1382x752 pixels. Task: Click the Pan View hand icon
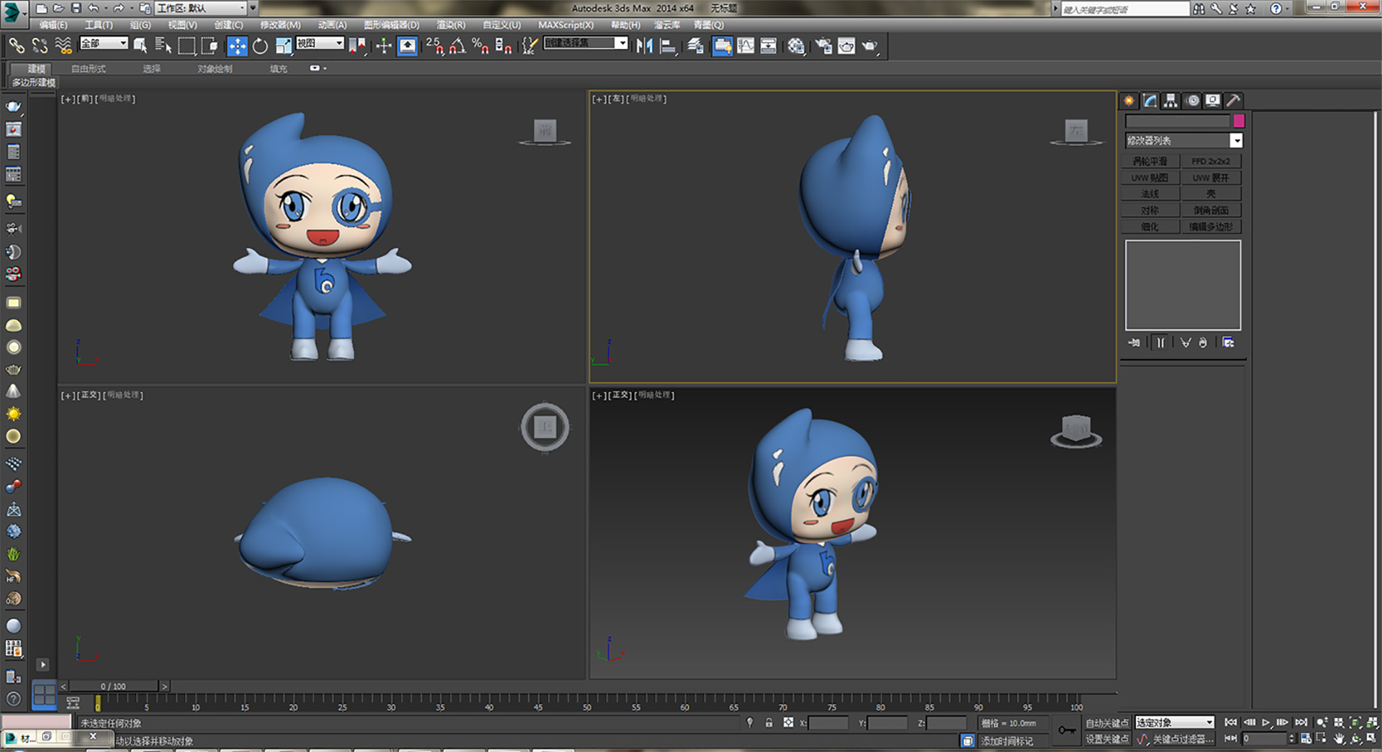point(1339,738)
